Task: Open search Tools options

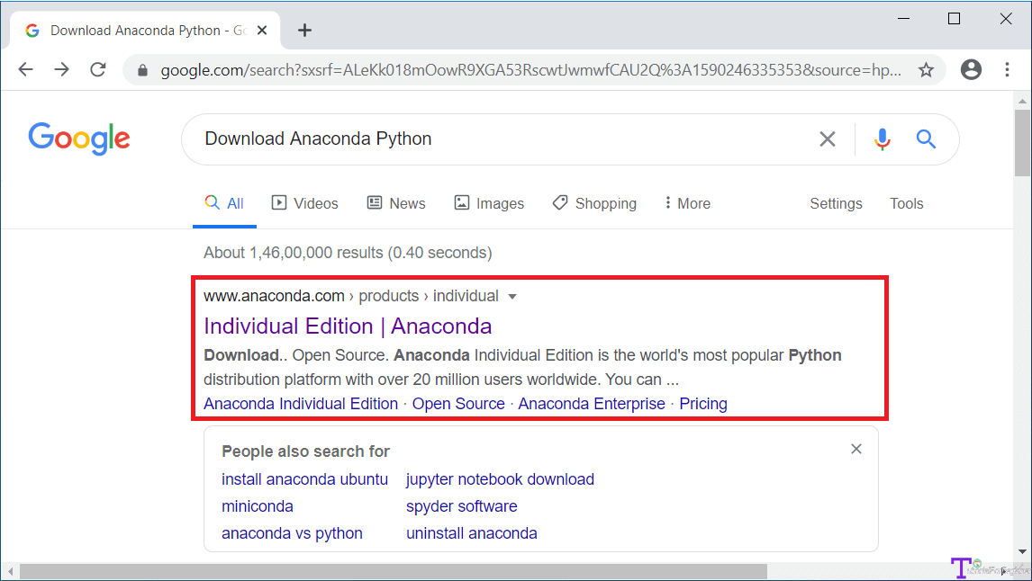Action: pos(906,204)
